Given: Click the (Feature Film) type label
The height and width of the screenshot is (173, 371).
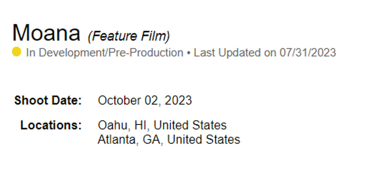Looking at the screenshot, I should coord(129,36).
